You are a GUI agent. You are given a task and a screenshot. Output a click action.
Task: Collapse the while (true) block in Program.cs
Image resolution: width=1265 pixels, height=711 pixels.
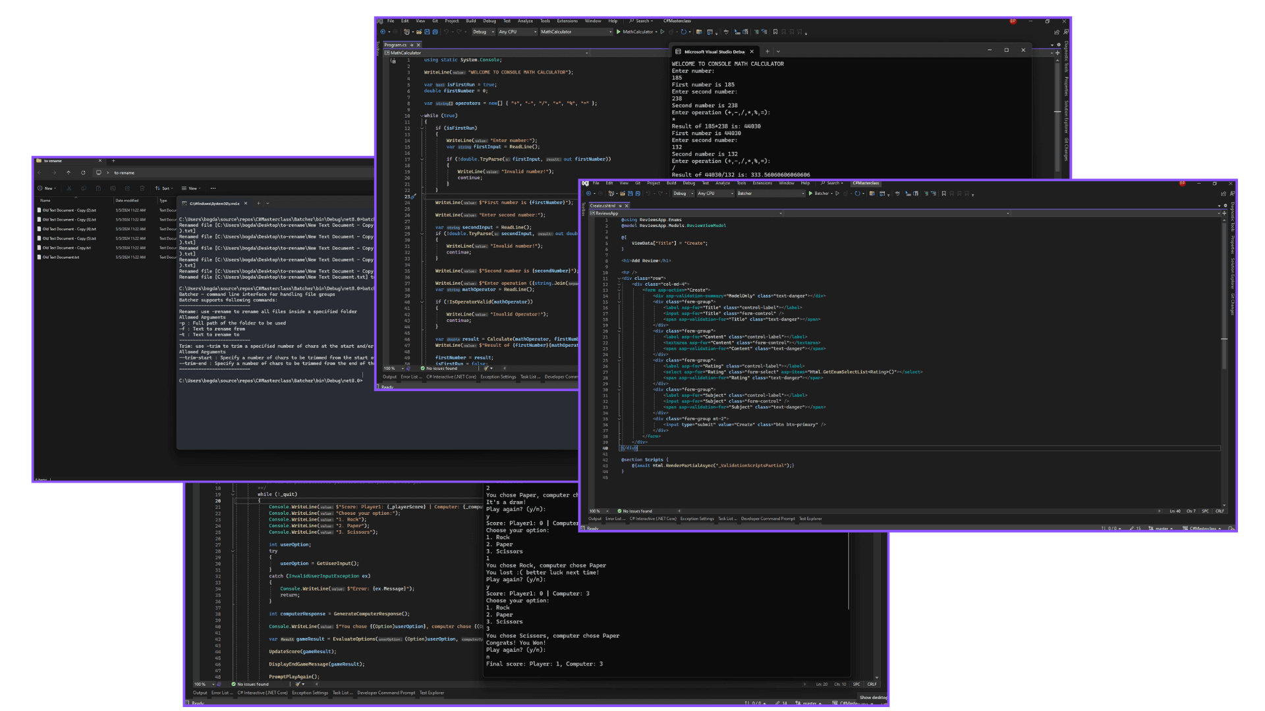(422, 116)
